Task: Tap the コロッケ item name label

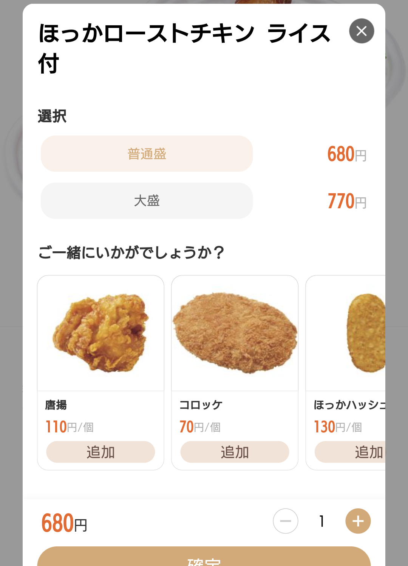Action: [x=201, y=405]
